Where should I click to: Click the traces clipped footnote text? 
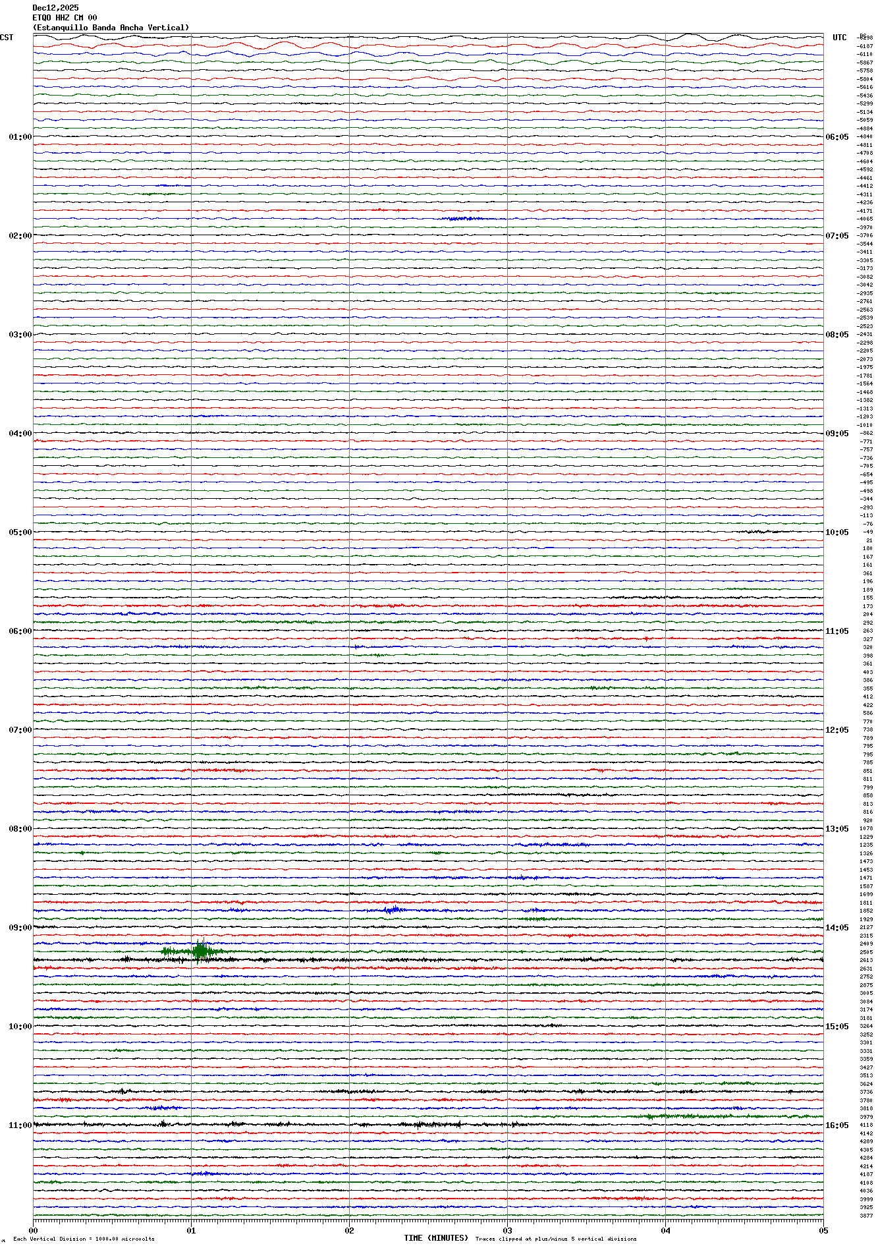(556, 1239)
